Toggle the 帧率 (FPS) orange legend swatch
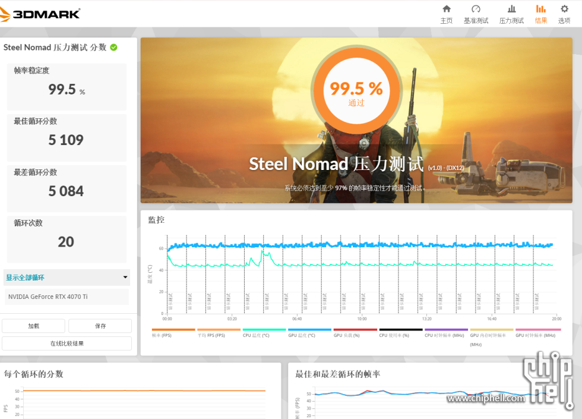This screenshot has width=582, height=419. pyautogui.click(x=173, y=329)
